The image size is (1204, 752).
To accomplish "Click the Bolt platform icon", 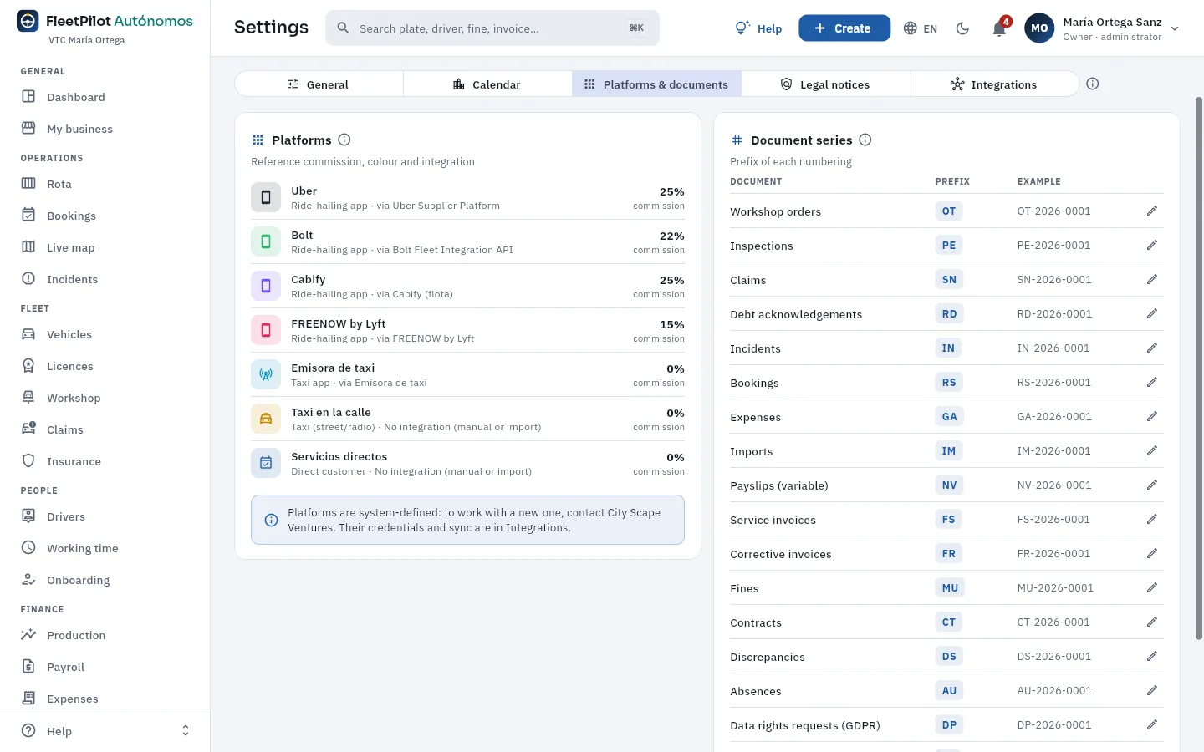I will (x=266, y=242).
